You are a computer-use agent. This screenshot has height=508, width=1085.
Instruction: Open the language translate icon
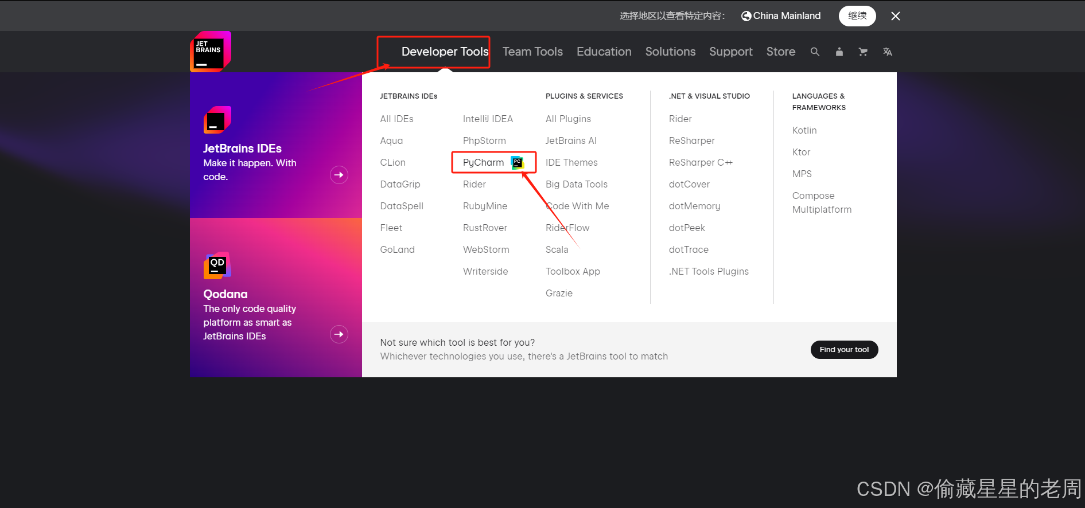888,52
